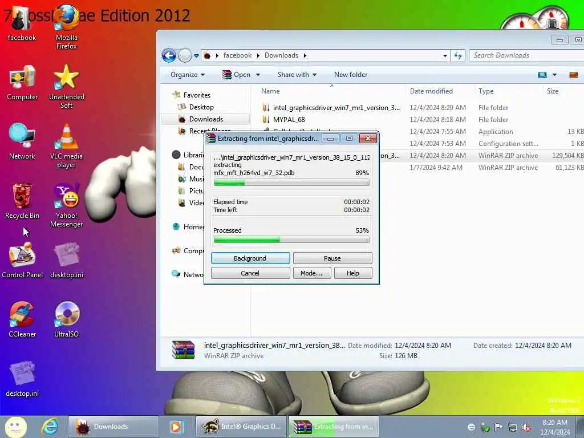Launch Yahoo! Messenger shortcut
584x438 pixels.
click(67, 205)
